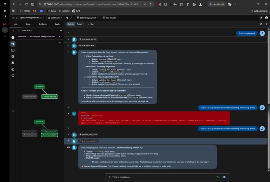Switch to Traces view toggle
Screen dimensions: 270x182
pos(79,24)
